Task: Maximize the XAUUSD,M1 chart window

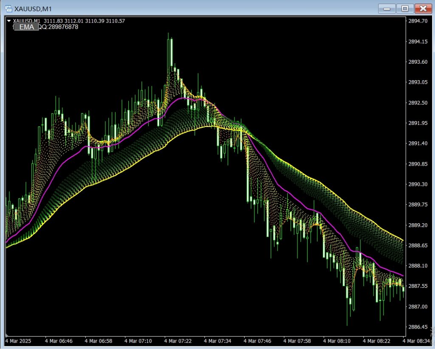Action: tap(405, 9)
